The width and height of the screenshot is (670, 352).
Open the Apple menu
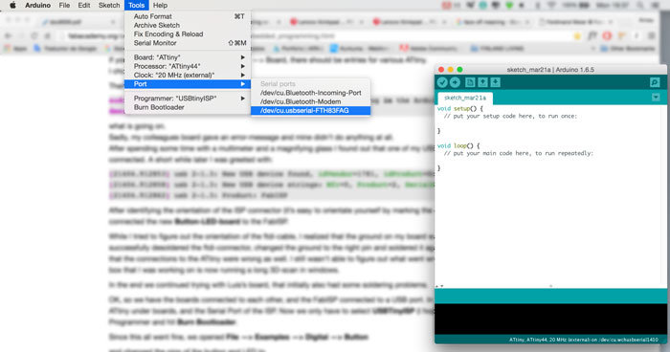click(12, 5)
